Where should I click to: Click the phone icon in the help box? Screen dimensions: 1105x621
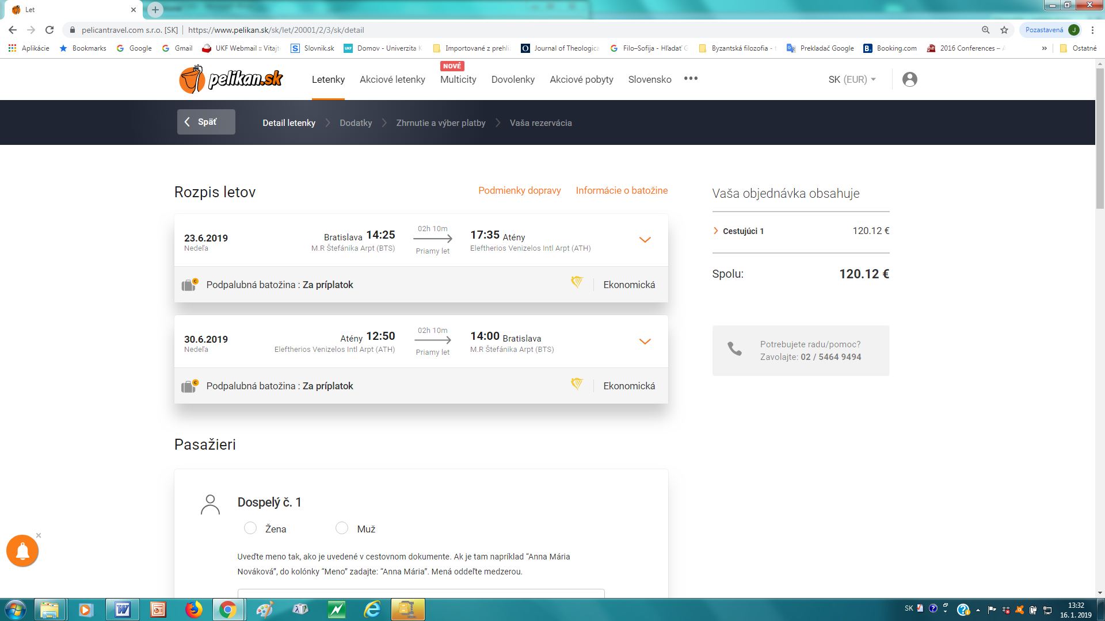[x=734, y=349]
